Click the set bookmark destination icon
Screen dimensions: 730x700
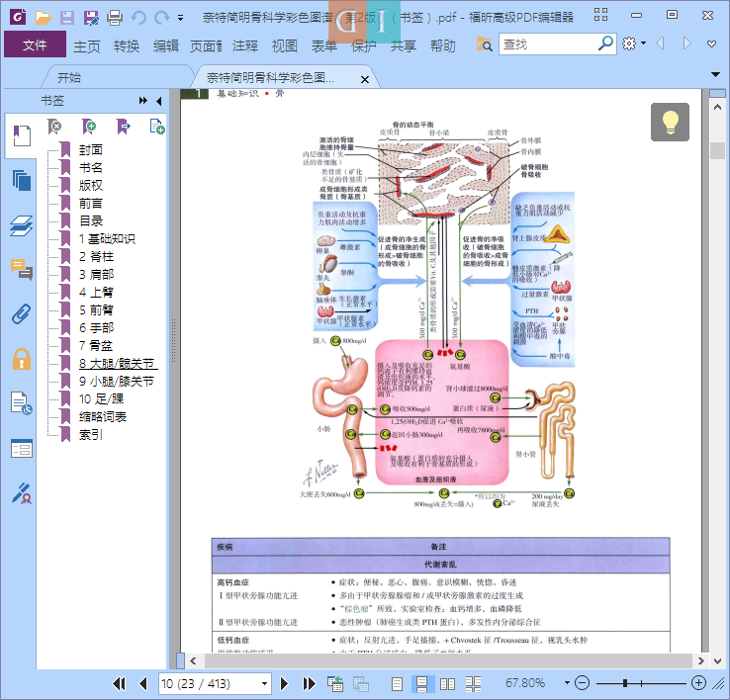point(123,127)
